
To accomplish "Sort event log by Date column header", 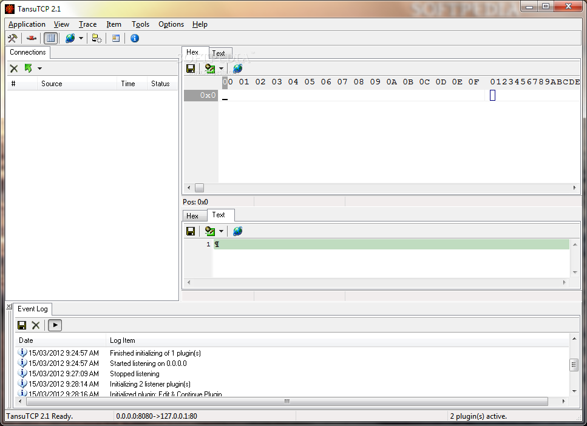I will [61, 340].
